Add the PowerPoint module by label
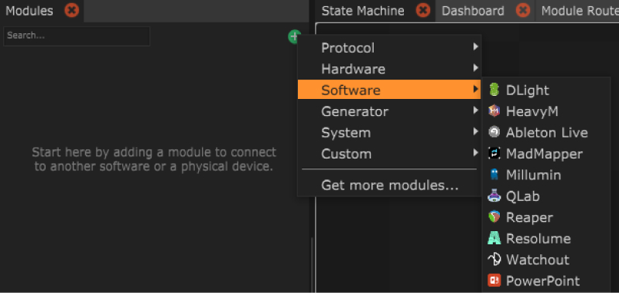This screenshot has width=619, height=293. [x=543, y=281]
